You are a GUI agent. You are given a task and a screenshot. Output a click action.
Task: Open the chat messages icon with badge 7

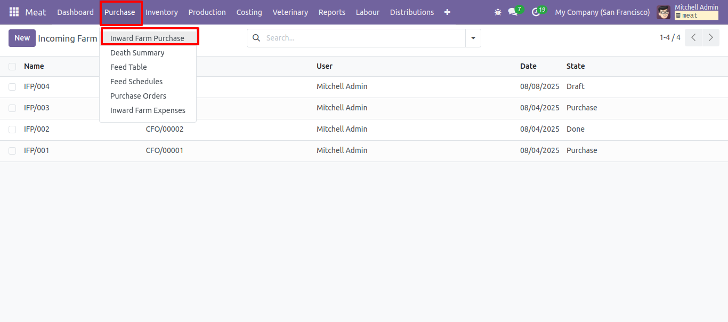click(x=515, y=11)
